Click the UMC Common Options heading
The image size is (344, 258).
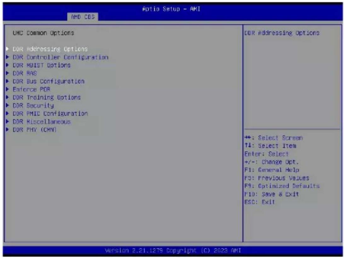[x=43, y=33]
